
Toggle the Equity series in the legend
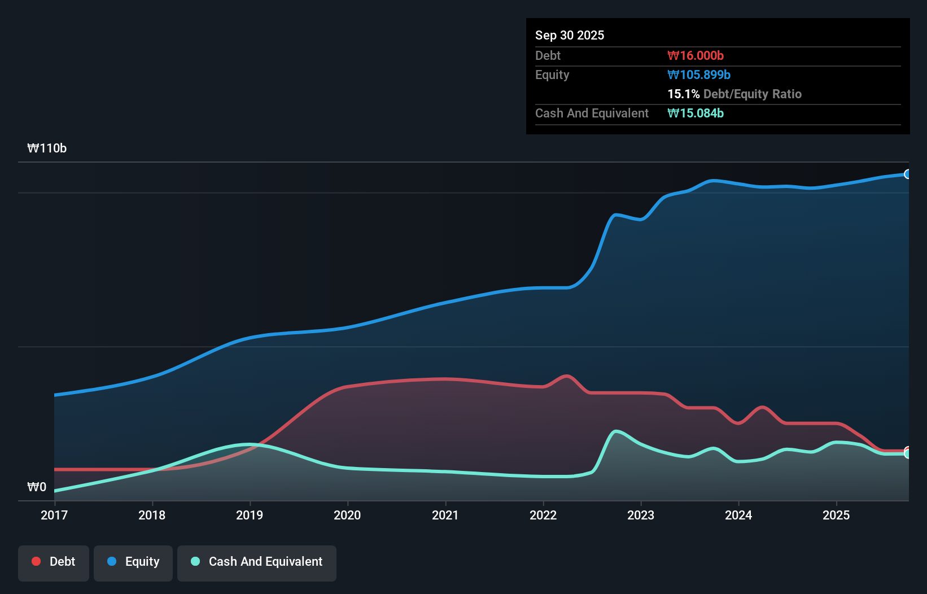point(133,562)
